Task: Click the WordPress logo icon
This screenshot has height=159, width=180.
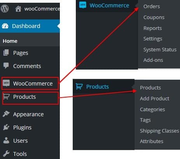Action: click(x=5, y=9)
